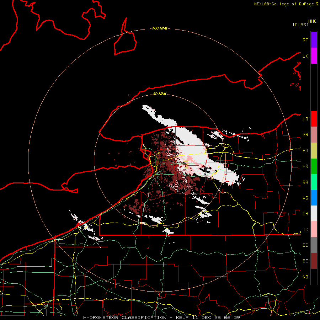320x320 pixels.
Task: Click the NEXLAB-College of DuPage credit text
Action: point(284,4)
